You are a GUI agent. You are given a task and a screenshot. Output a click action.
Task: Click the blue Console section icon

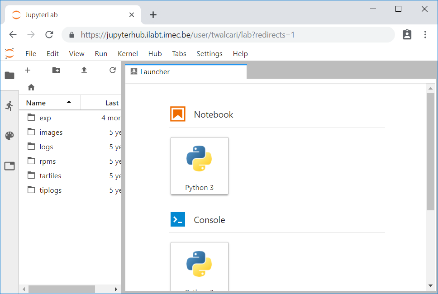178,219
